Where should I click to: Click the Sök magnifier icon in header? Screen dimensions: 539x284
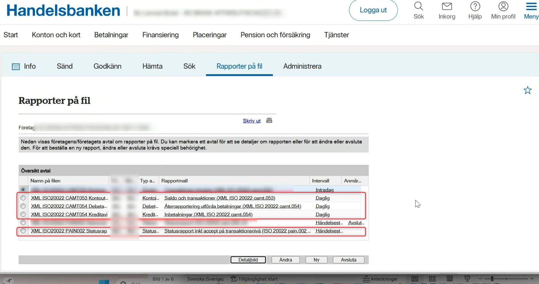[418, 6]
